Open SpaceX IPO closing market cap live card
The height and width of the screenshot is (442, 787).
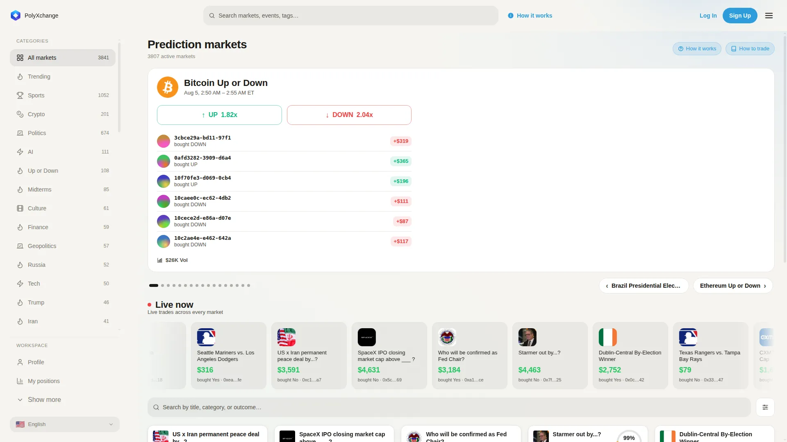coord(389,356)
